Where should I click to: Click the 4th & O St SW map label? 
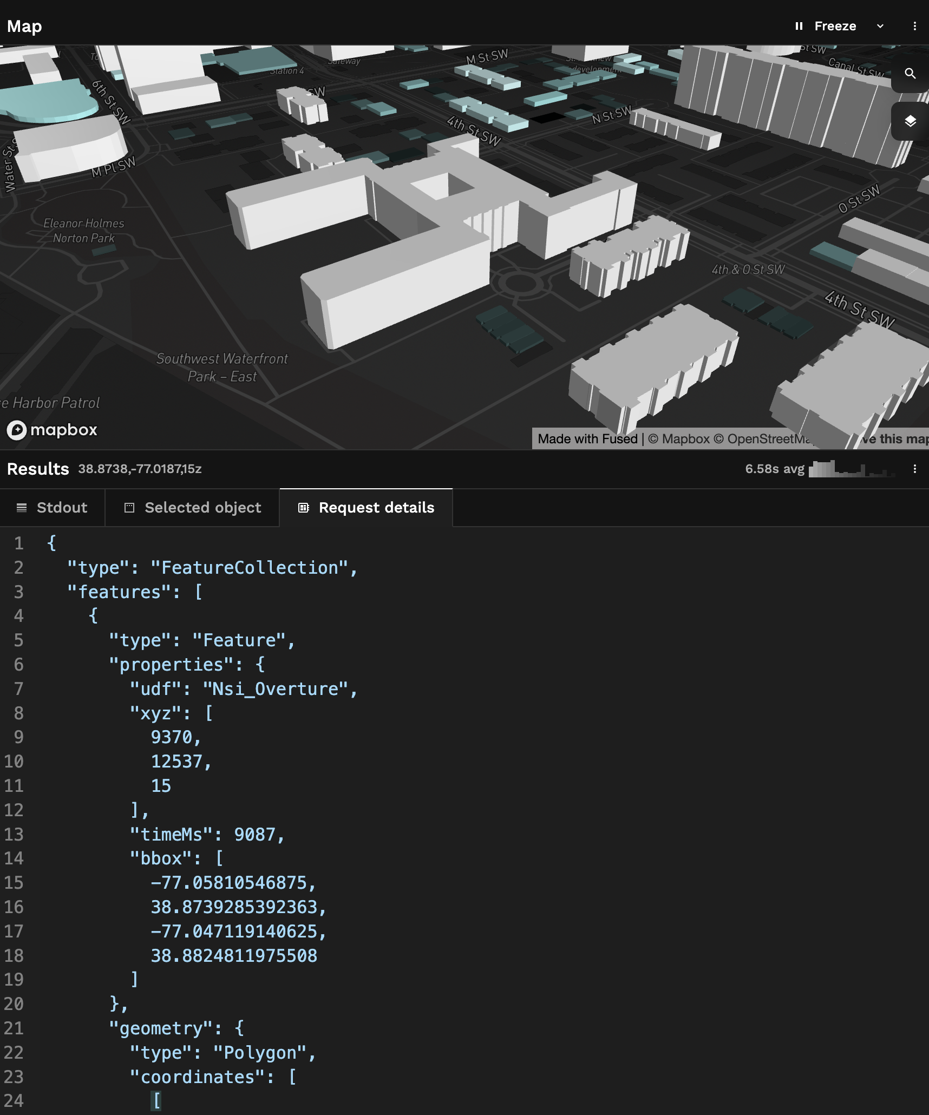pyautogui.click(x=748, y=270)
